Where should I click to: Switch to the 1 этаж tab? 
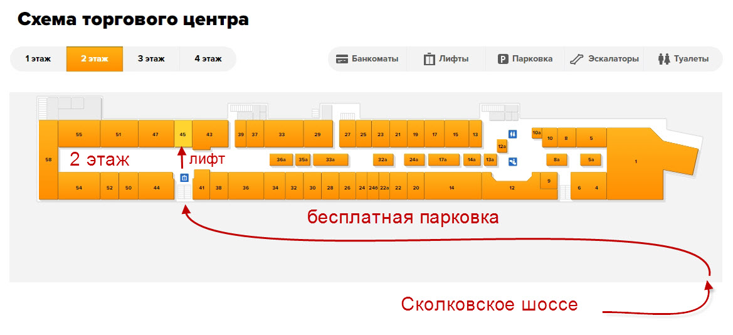tap(38, 59)
